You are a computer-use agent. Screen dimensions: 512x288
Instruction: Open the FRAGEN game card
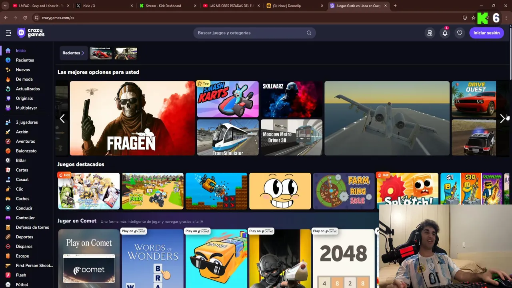[x=132, y=118]
